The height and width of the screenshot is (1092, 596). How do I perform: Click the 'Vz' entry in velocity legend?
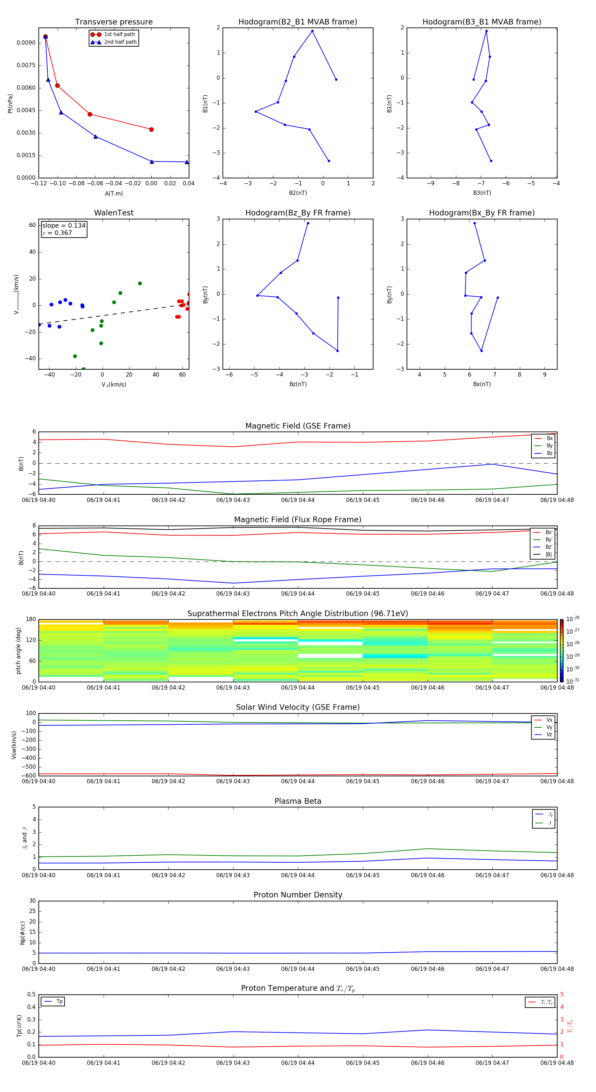pyautogui.click(x=543, y=735)
